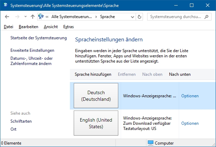216x147 pixels.
Task: Click the Zum Download verfügbar text
Action: click(147, 123)
